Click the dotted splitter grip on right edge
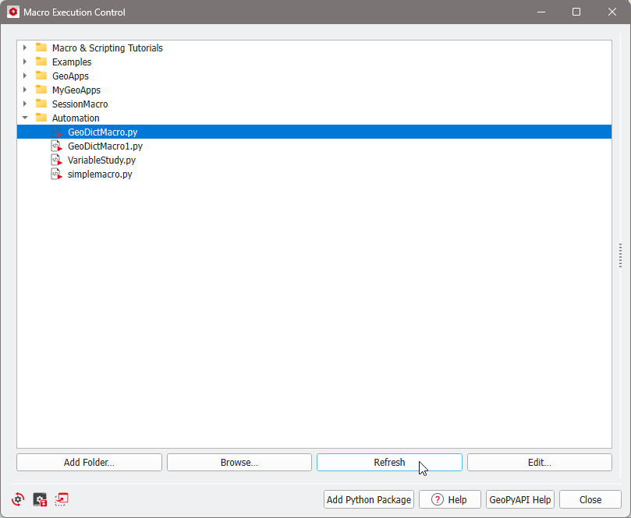Image resolution: width=631 pixels, height=518 pixels. [x=620, y=255]
